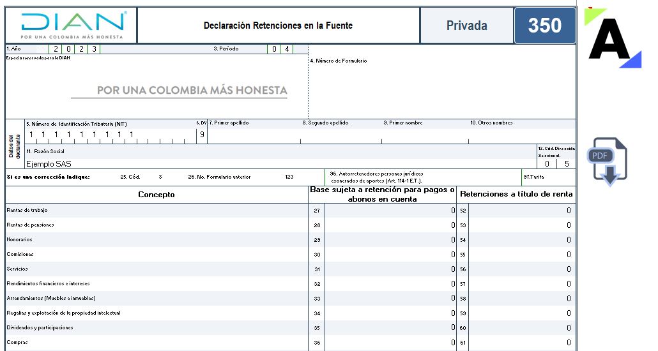Screen dimensions: 658x351
Task: Click the Privada label cell
Action: 466,26
